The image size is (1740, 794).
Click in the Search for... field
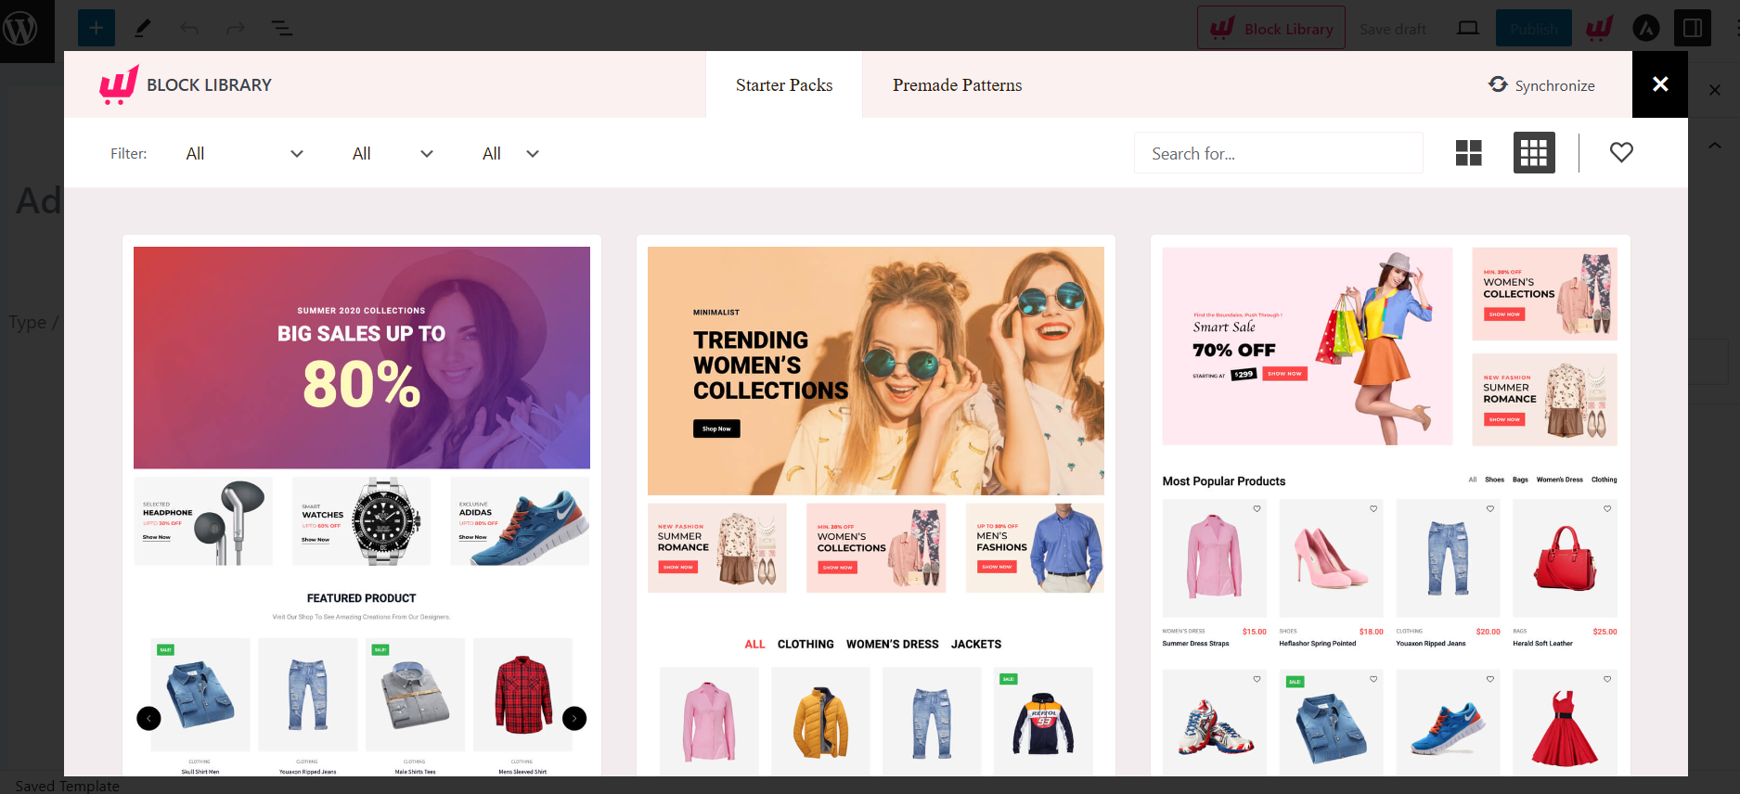click(1278, 153)
